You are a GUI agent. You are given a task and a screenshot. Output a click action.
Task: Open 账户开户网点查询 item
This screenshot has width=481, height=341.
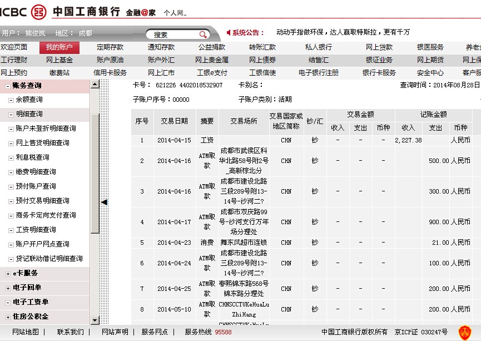[x=42, y=244]
